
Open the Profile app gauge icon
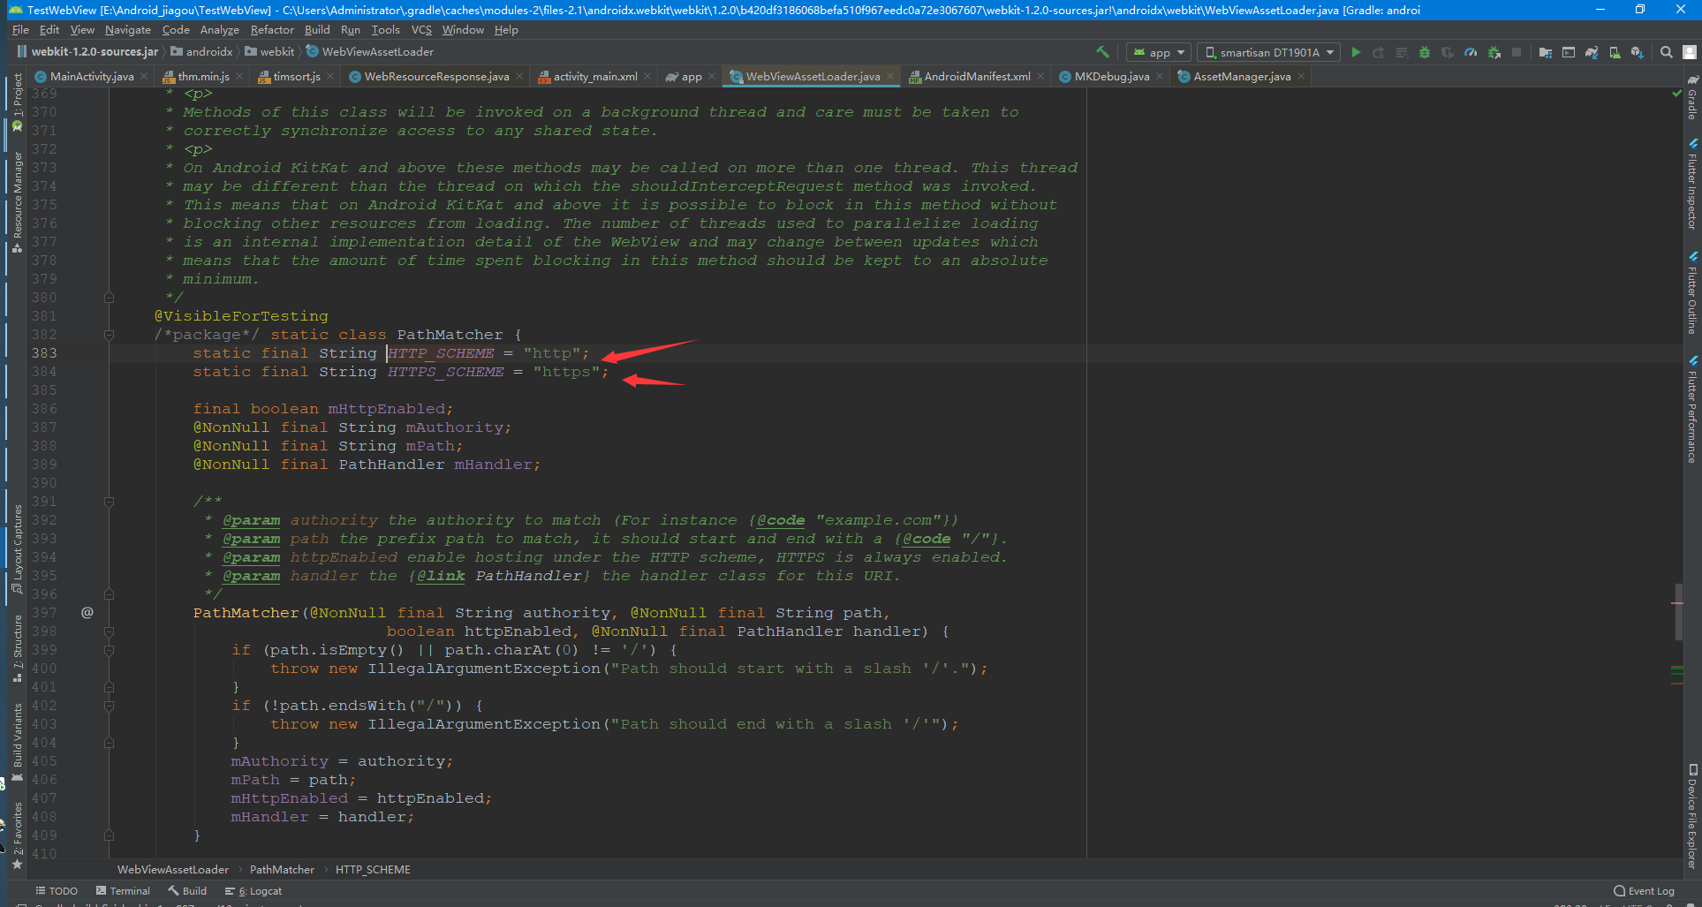click(x=1471, y=52)
